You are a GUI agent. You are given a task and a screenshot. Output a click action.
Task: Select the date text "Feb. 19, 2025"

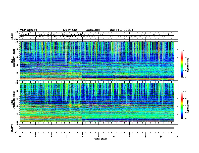[70, 30]
